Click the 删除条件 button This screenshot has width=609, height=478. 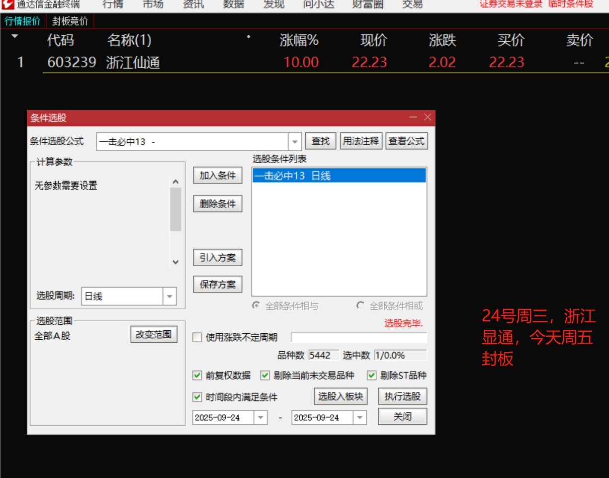coord(218,204)
